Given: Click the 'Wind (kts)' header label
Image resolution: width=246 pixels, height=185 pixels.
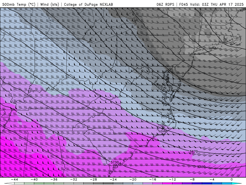Looking at the screenshot, I should tap(50, 4).
